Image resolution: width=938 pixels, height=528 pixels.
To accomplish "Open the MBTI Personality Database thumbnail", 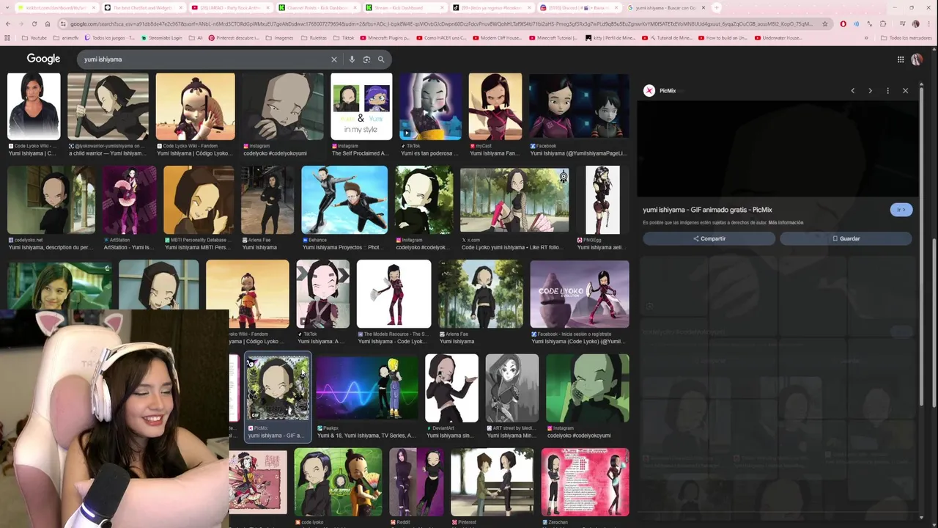I will point(199,200).
